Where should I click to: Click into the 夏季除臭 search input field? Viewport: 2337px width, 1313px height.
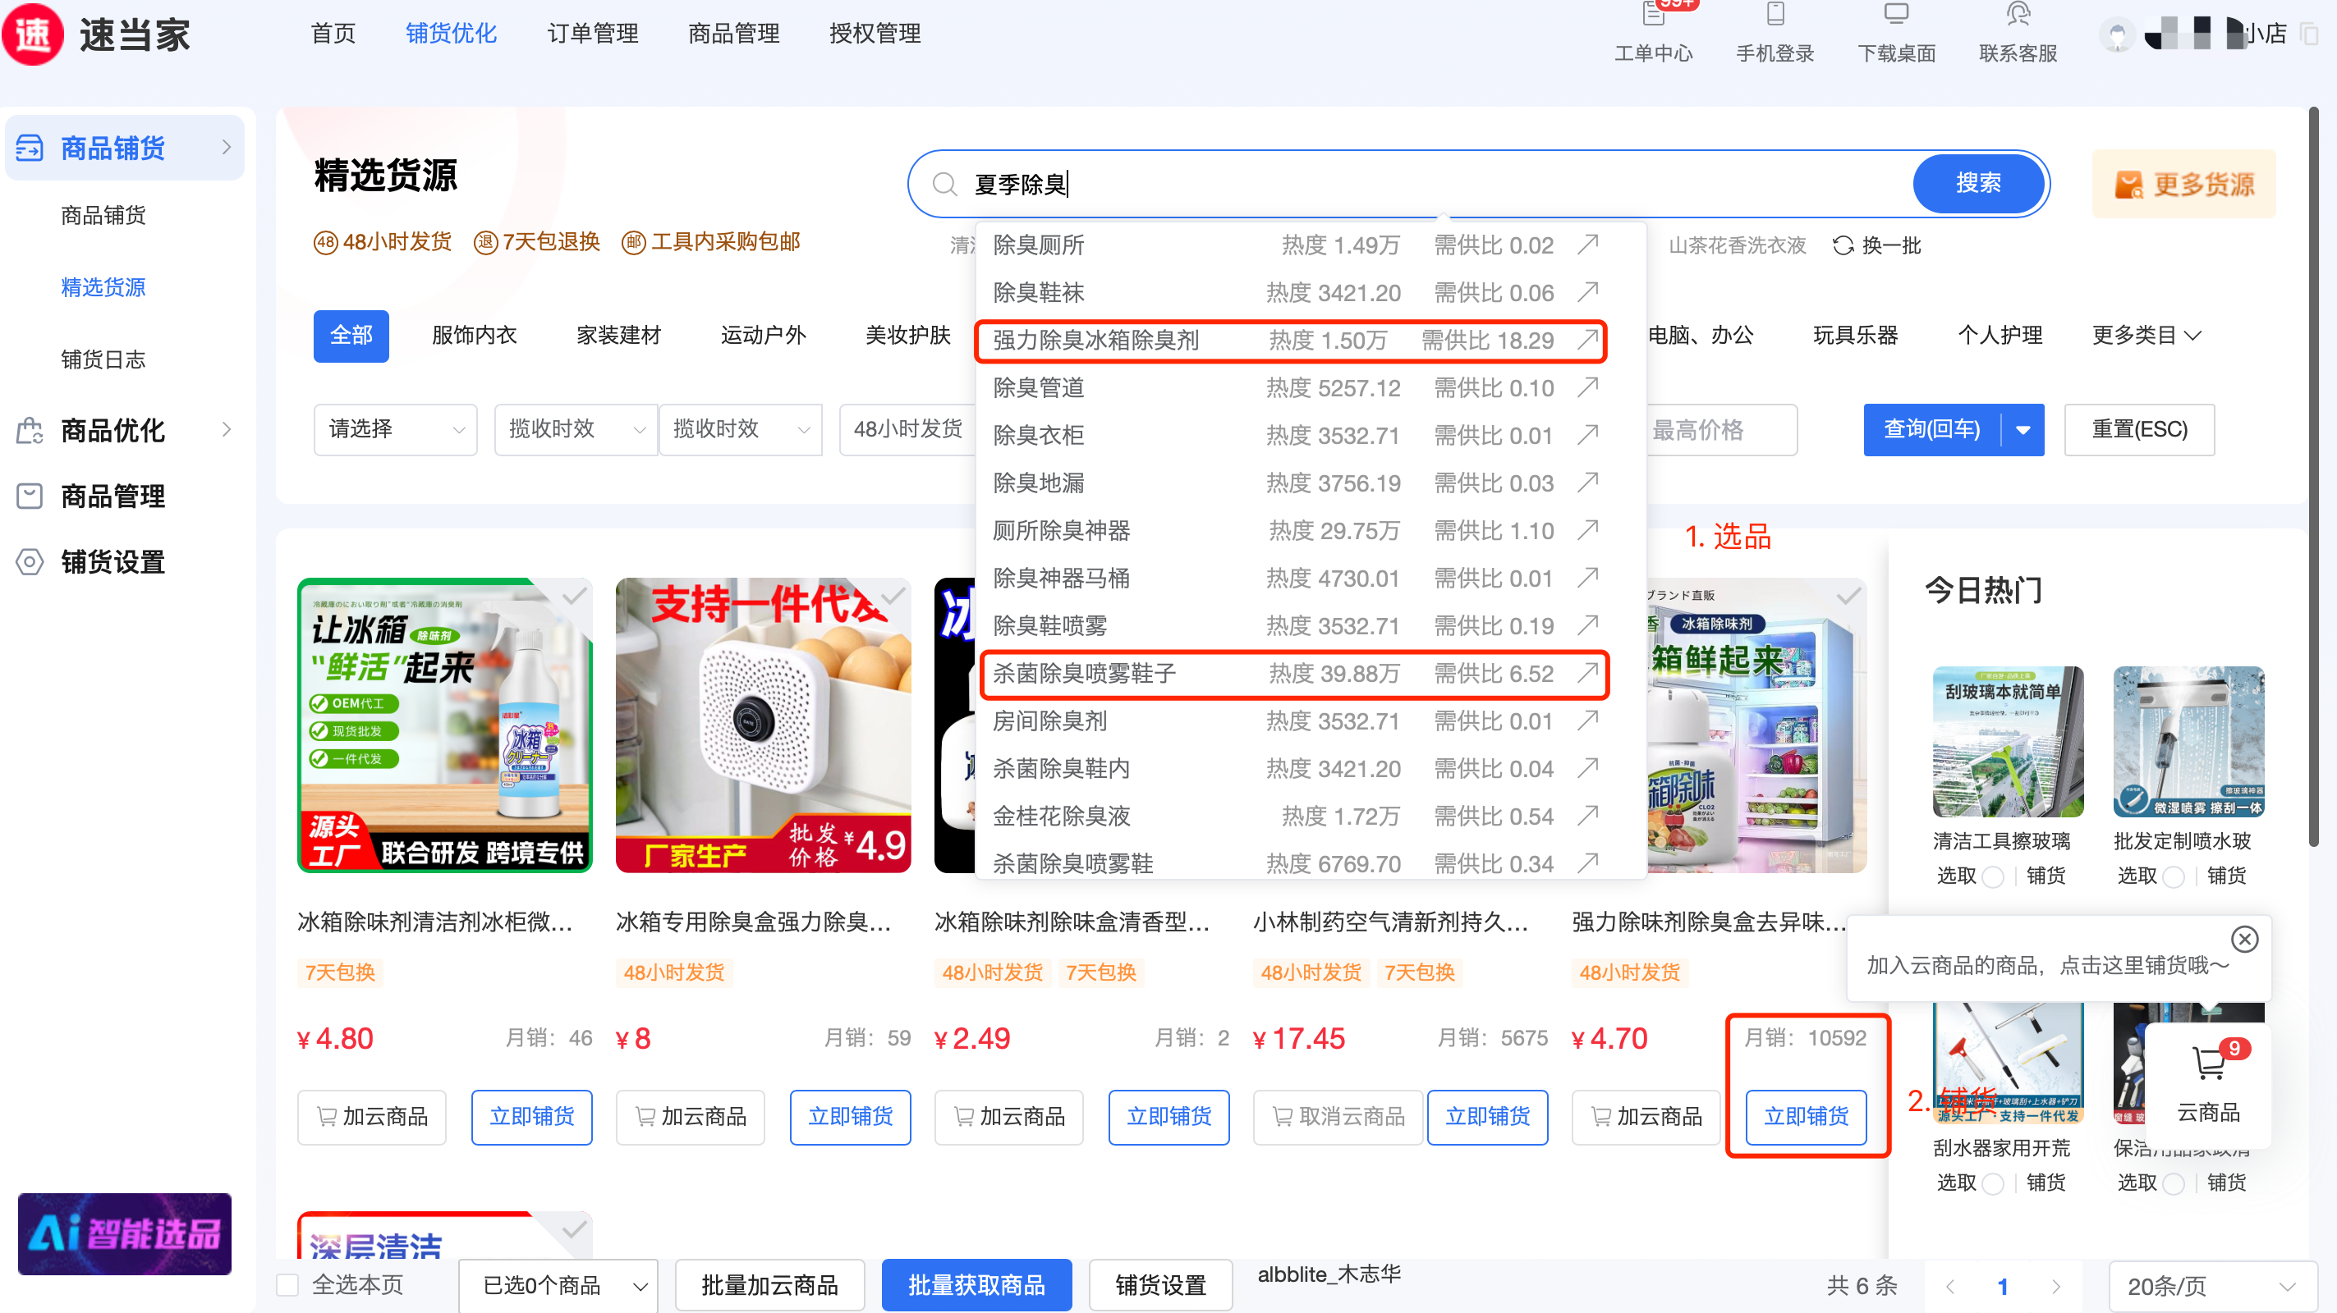tap(1361, 184)
